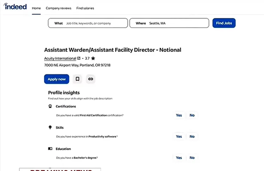Focus the What job title search field
The height and width of the screenshot is (171, 264).
(95, 23)
